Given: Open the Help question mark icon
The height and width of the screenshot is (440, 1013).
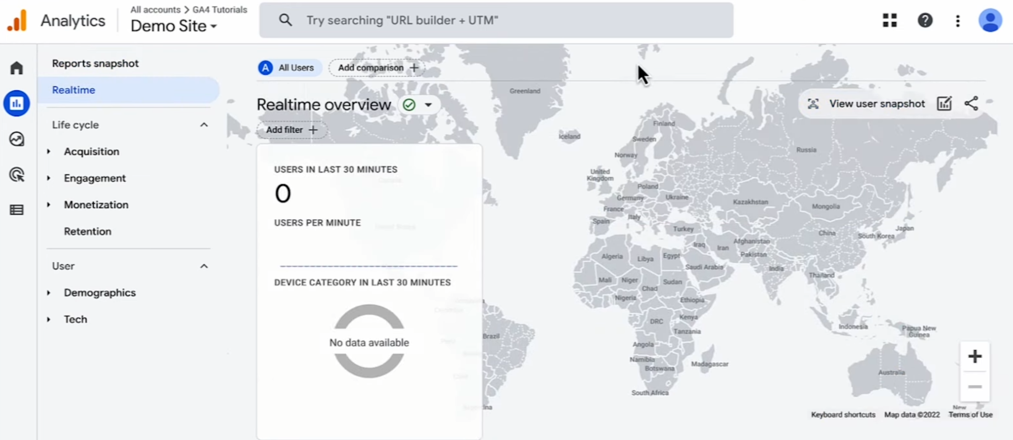Looking at the screenshot, I should tap(925, 20).
